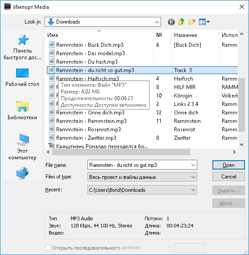The image size is (249, 255).
Task: Go back to the previous folder
Action: pyautogui.click(x=171, y=22)
